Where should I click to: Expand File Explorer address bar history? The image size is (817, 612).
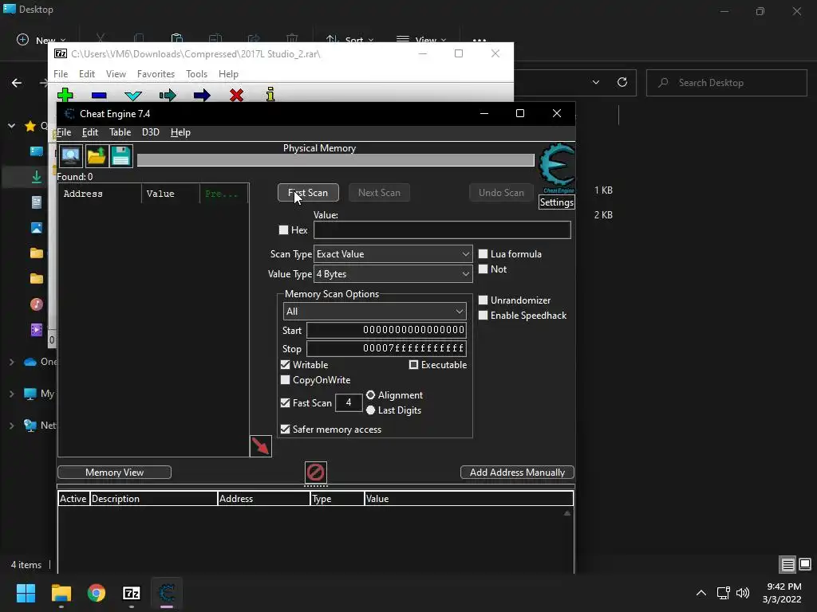pyautogui.click(x=595, y=82)
